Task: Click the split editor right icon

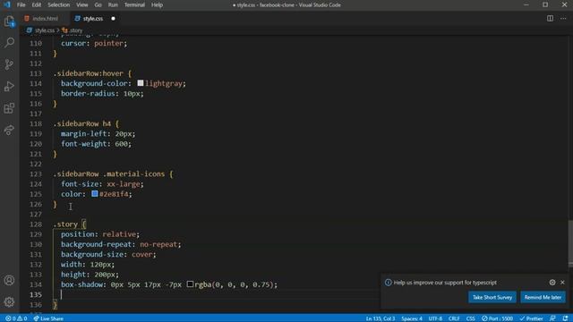Action: coord(550,18)
